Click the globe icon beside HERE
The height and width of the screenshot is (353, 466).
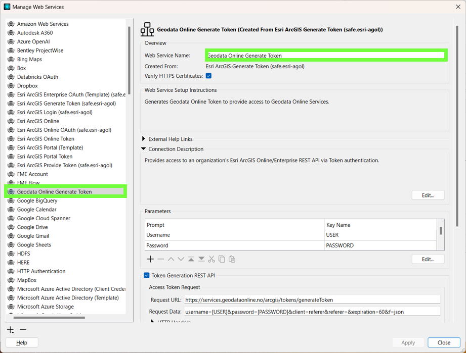click(11, 263)
